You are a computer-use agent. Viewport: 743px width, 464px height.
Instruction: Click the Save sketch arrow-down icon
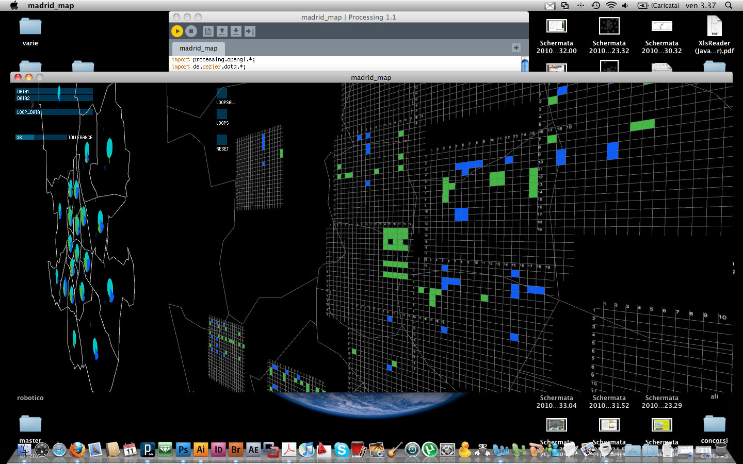pos(236,31)
